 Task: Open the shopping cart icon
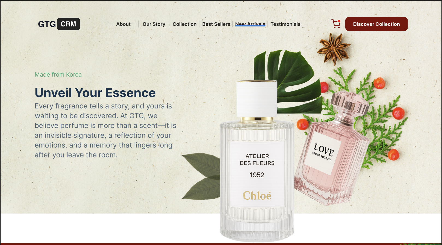(336, 24)
